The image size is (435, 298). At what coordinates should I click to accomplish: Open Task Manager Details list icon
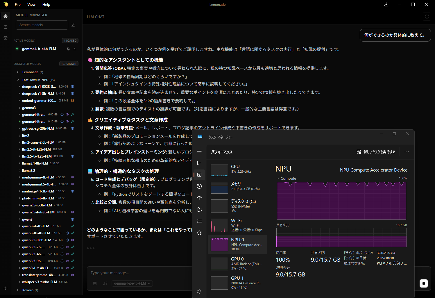click(199, 221)
